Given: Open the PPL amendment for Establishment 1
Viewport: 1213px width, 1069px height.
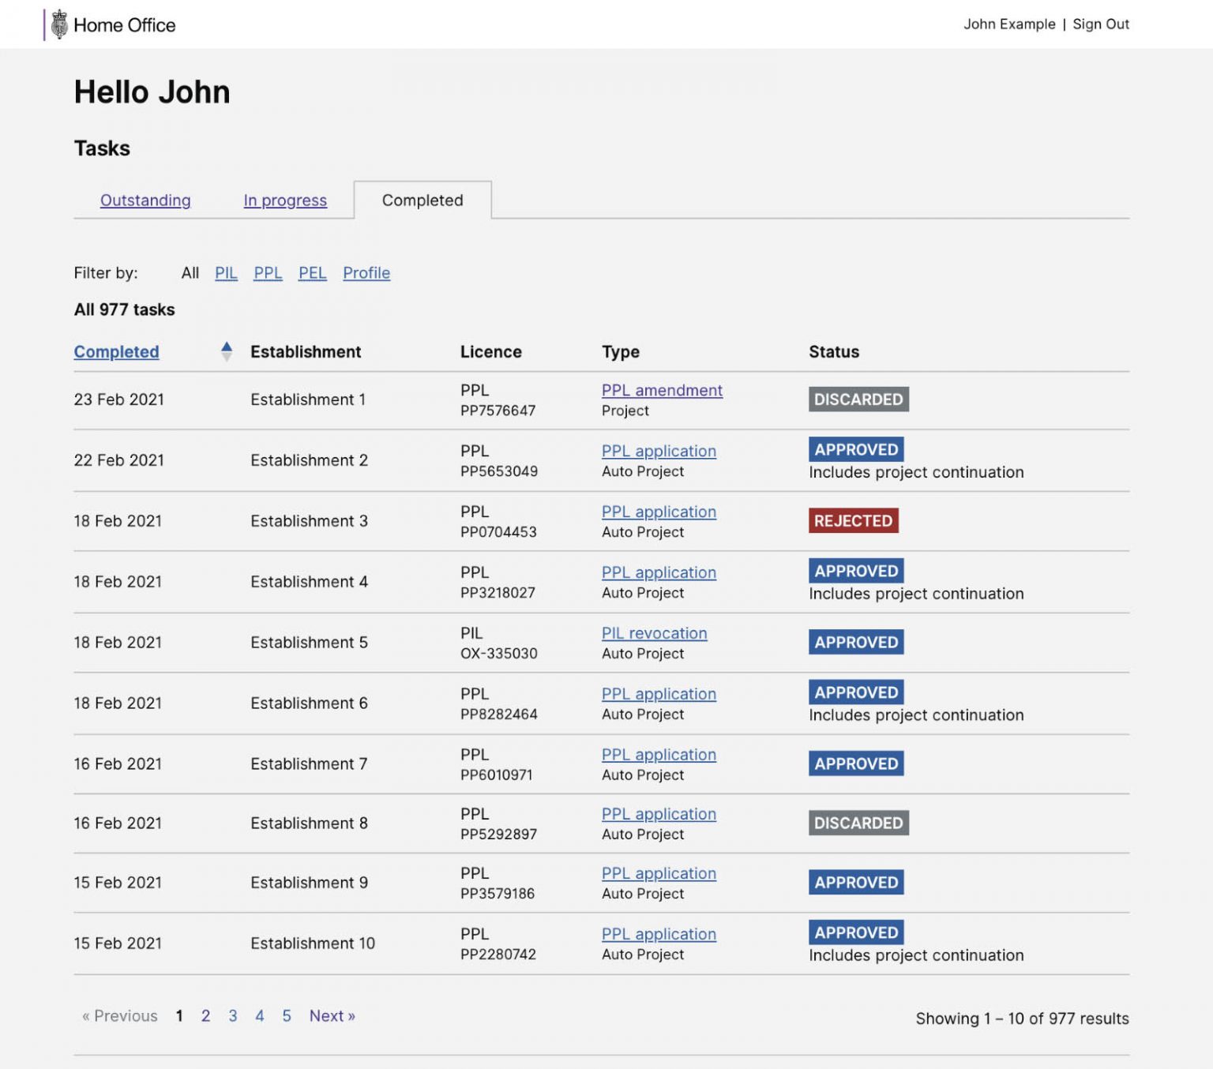Looking at the screenshot, I should [662, 390].
